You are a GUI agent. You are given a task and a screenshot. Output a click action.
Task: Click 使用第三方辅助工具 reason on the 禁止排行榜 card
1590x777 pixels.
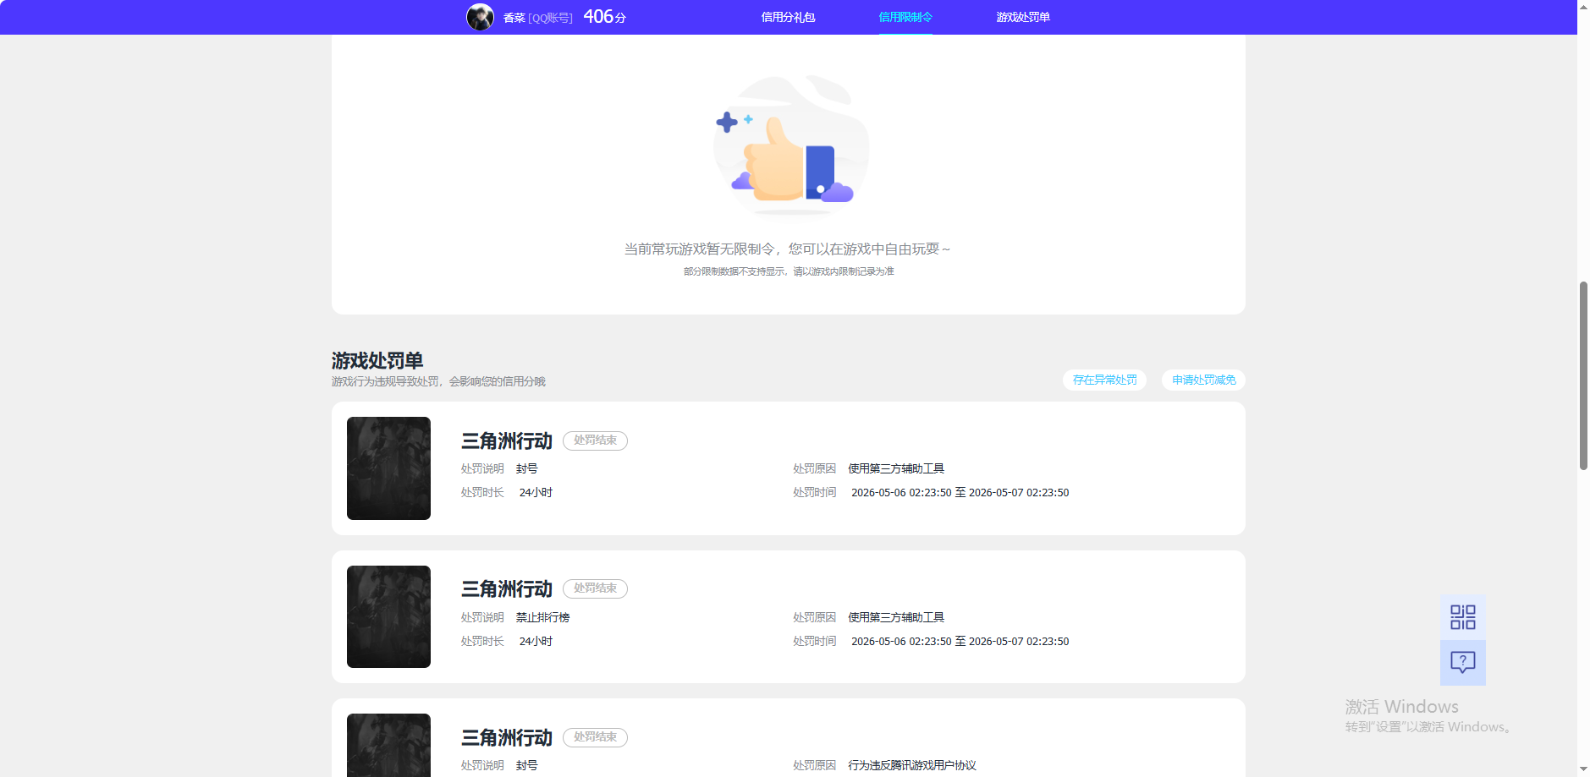click(x=896, y=618)
